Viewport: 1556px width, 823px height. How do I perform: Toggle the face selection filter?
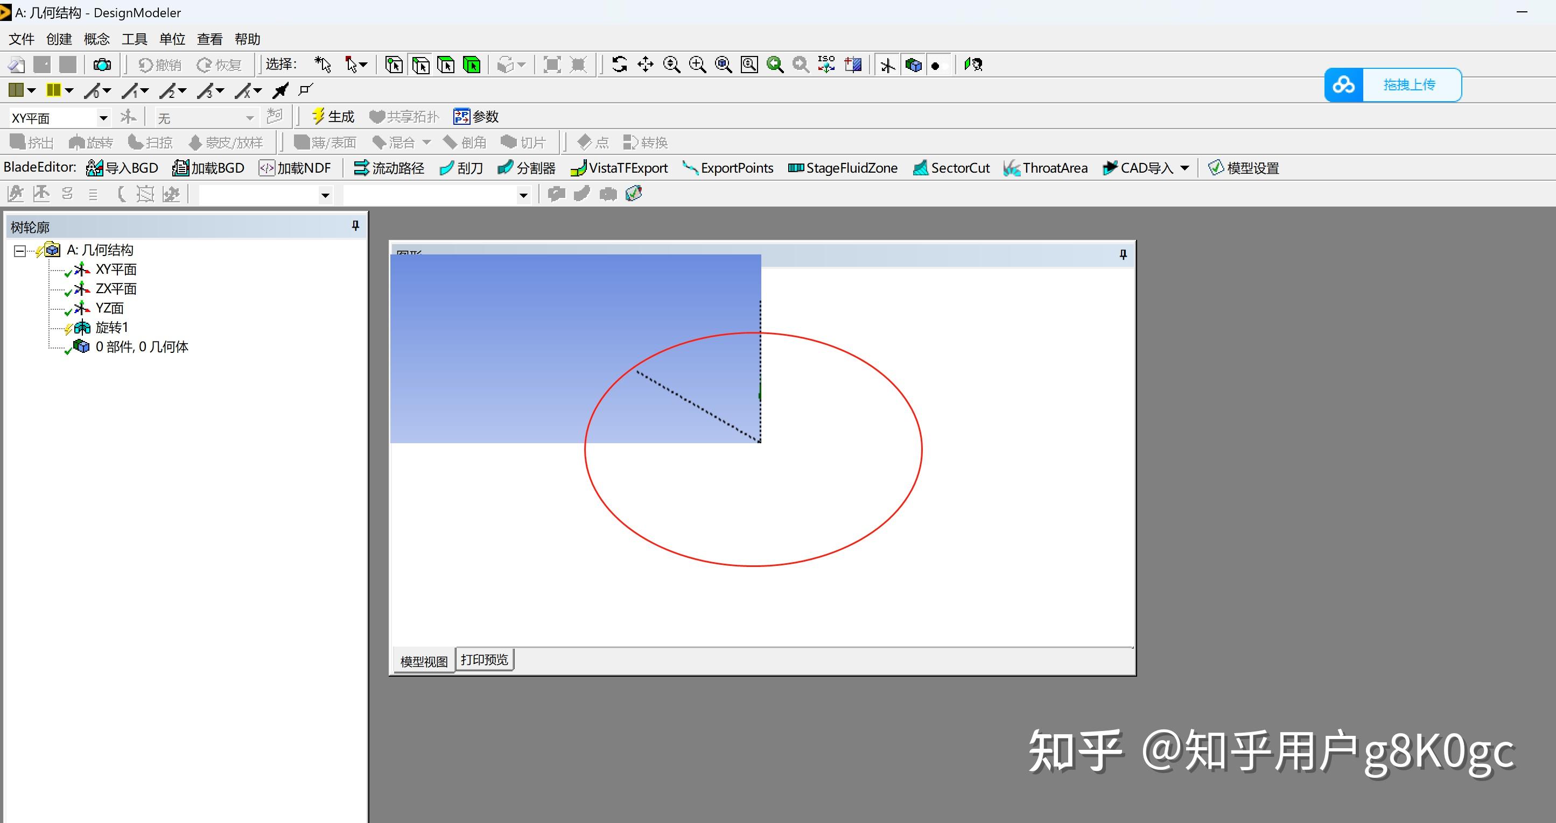pyautogui.click(x=446, y=65)
